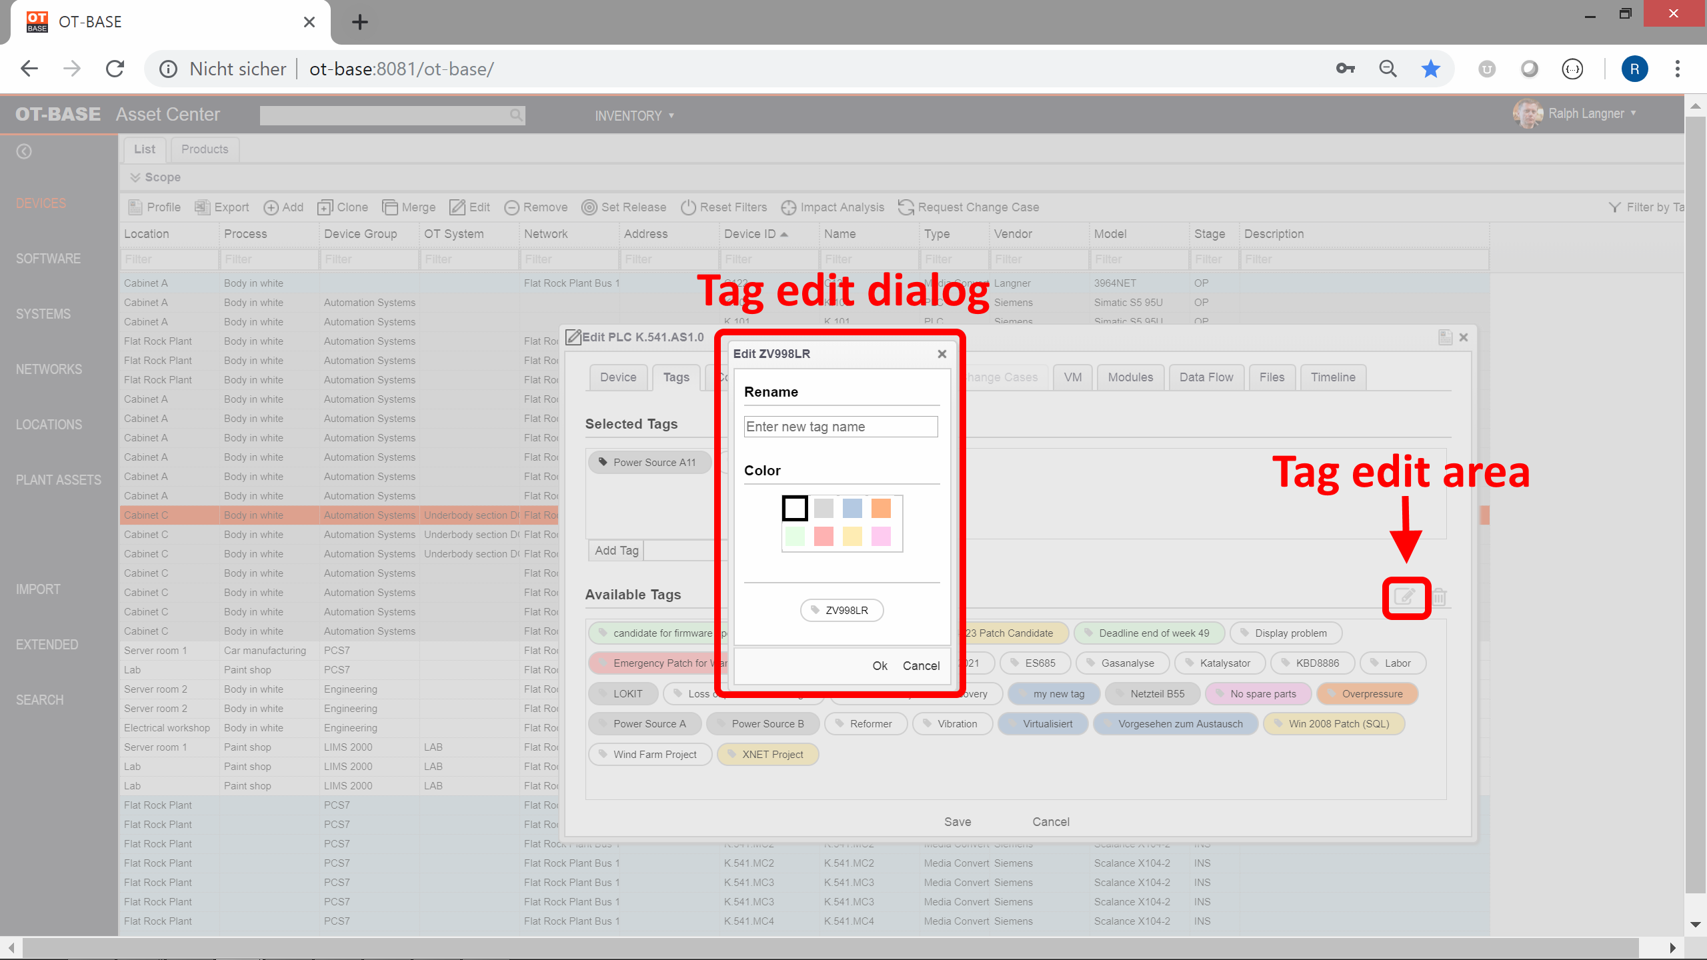Screen dimensions: 1707x960
Task: Open the VM tab
Action: (1073, 377)
